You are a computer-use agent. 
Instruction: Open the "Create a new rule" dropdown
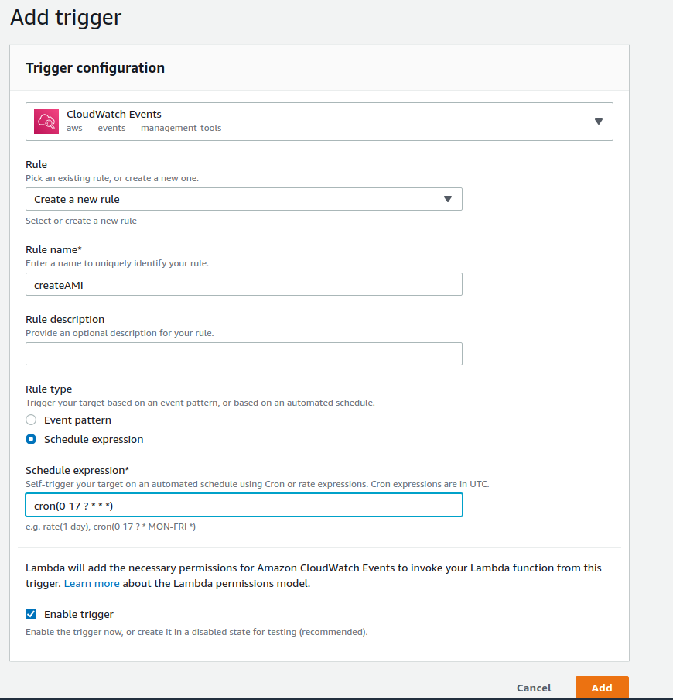tap(244, 199)
